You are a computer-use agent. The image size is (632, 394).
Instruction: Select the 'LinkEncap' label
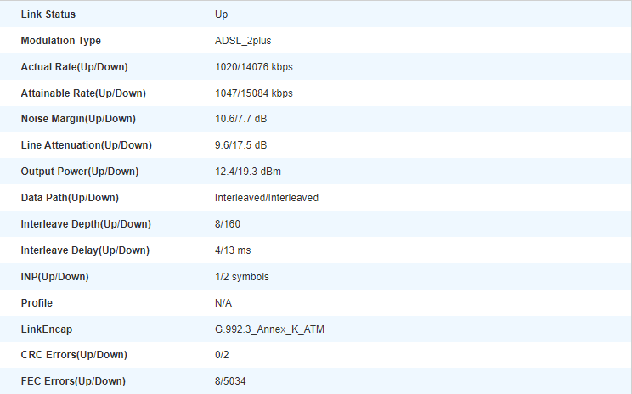click(47, 329)
